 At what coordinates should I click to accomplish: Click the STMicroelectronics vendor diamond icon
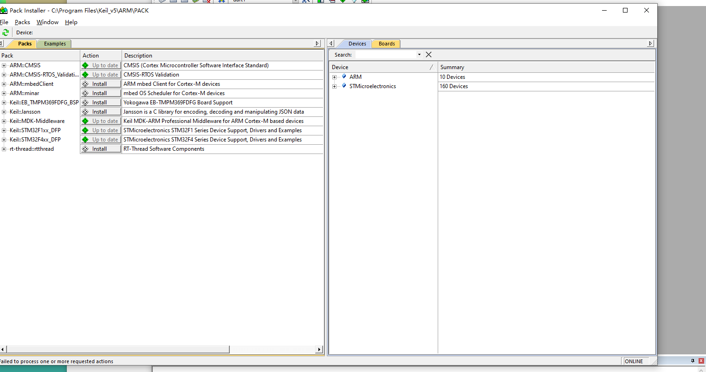tap(344, 86)
